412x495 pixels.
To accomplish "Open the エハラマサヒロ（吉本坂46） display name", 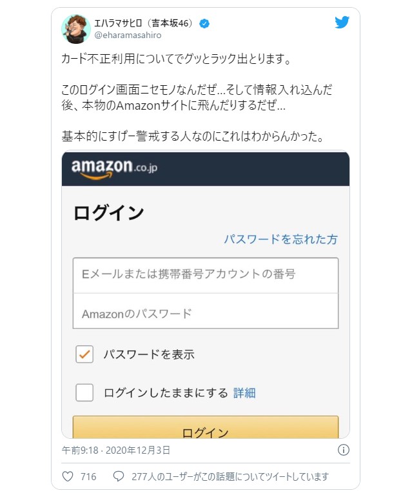I will tap(144, 24).
